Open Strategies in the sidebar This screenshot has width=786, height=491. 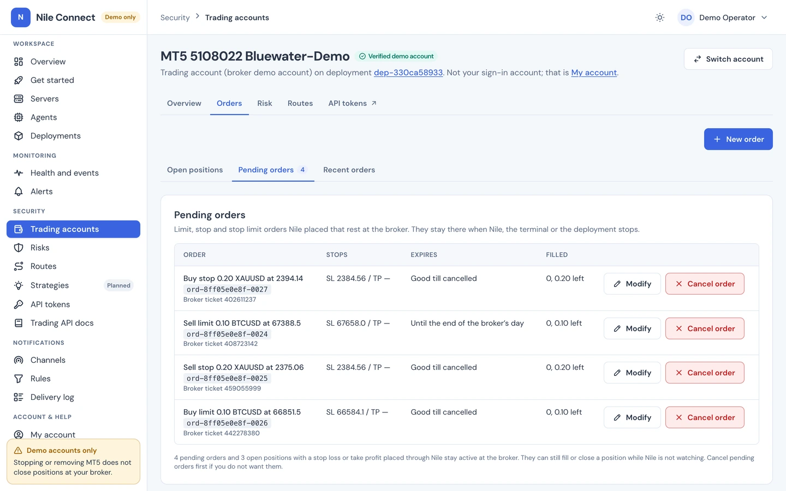pyautogui.click(x=73, y=285)
